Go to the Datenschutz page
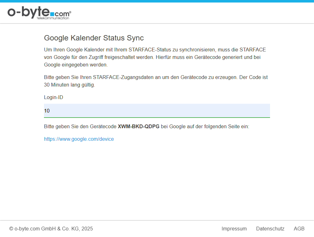 (270, 229)
